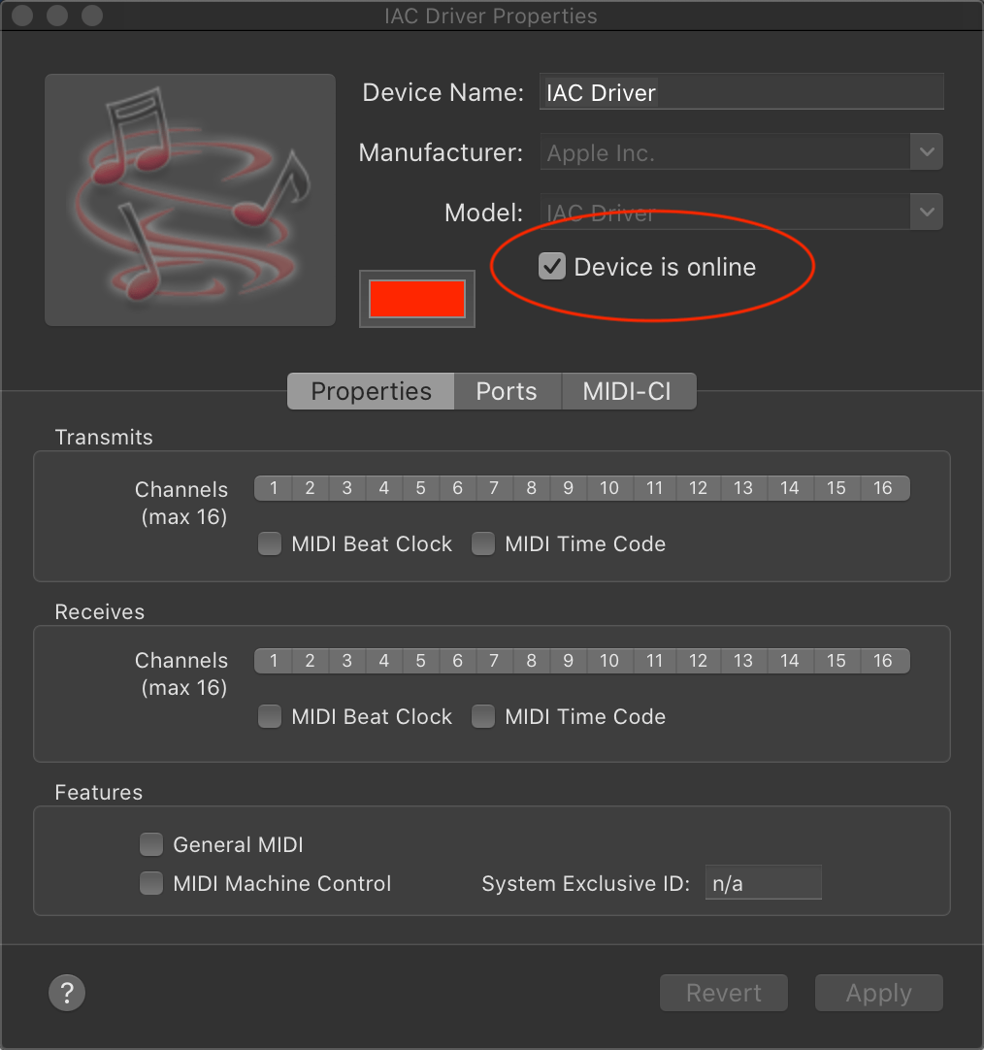
Task: Switch to the MIDI-CI tab
Action: tap(628, 391)
